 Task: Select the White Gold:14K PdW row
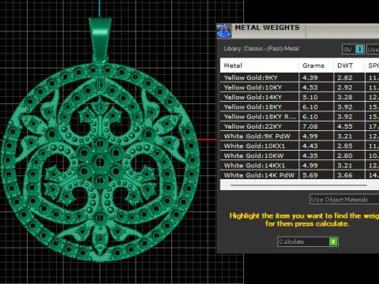tap(299, 175)
